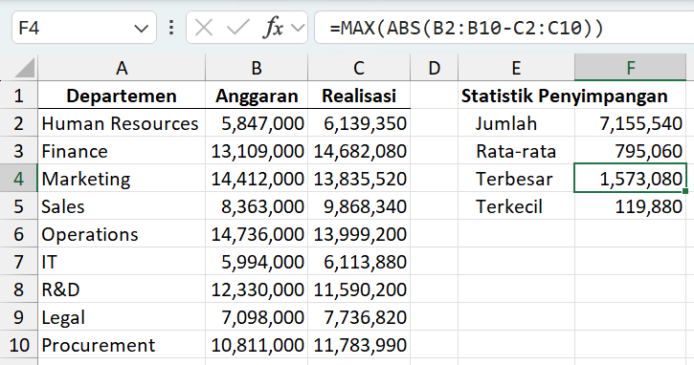This screenshot has width=694, height=365.
Task: Open the formula bar options dots
Action: [x=171, y=28]
